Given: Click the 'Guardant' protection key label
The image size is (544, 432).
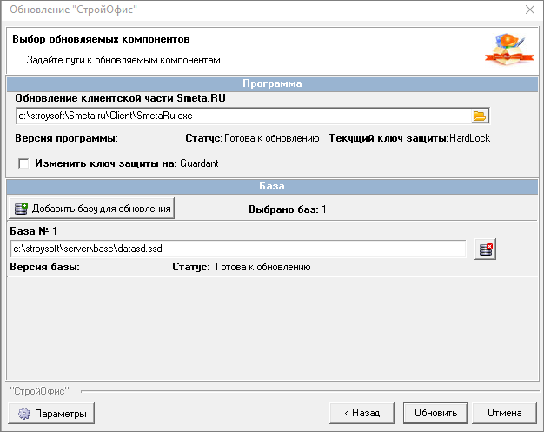Looking at the screenshot, I should [199, 163].
